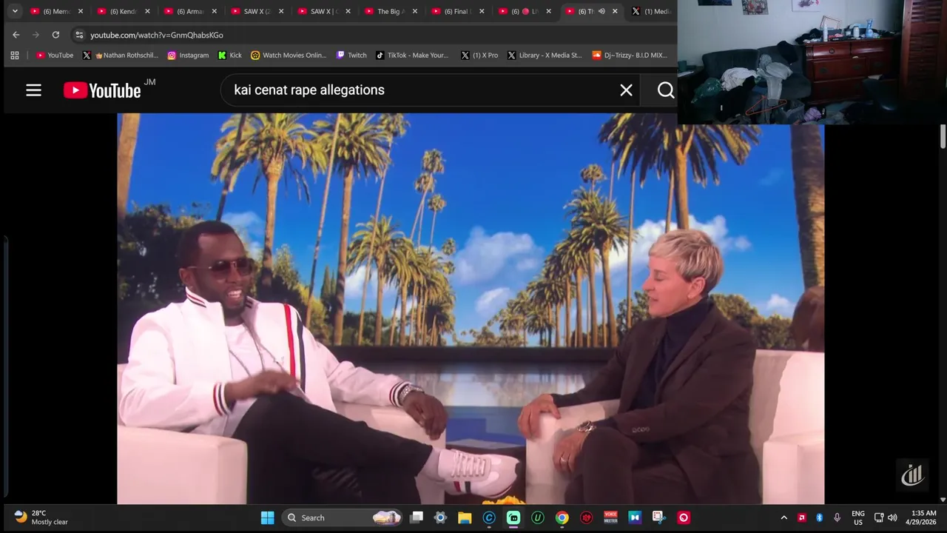Open the red round app icon on taskbar

click(x=587, y=517)
